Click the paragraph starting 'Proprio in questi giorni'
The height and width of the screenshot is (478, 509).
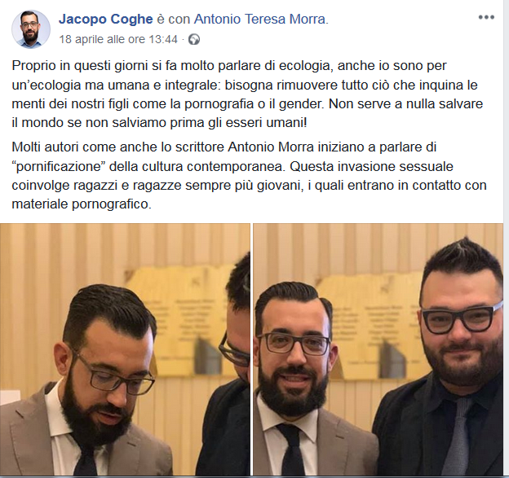[248, 94]
